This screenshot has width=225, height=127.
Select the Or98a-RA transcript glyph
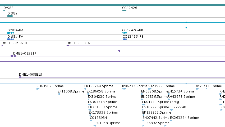pyautogui.click(x=11, y=33)
